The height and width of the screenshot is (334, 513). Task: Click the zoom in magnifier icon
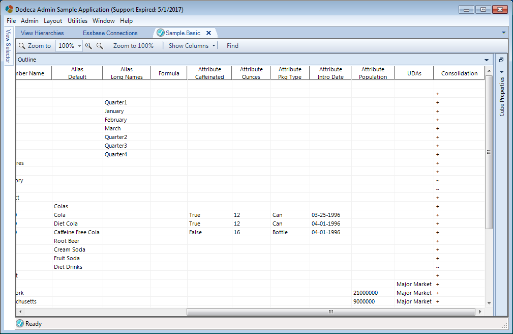coord(88,46)
